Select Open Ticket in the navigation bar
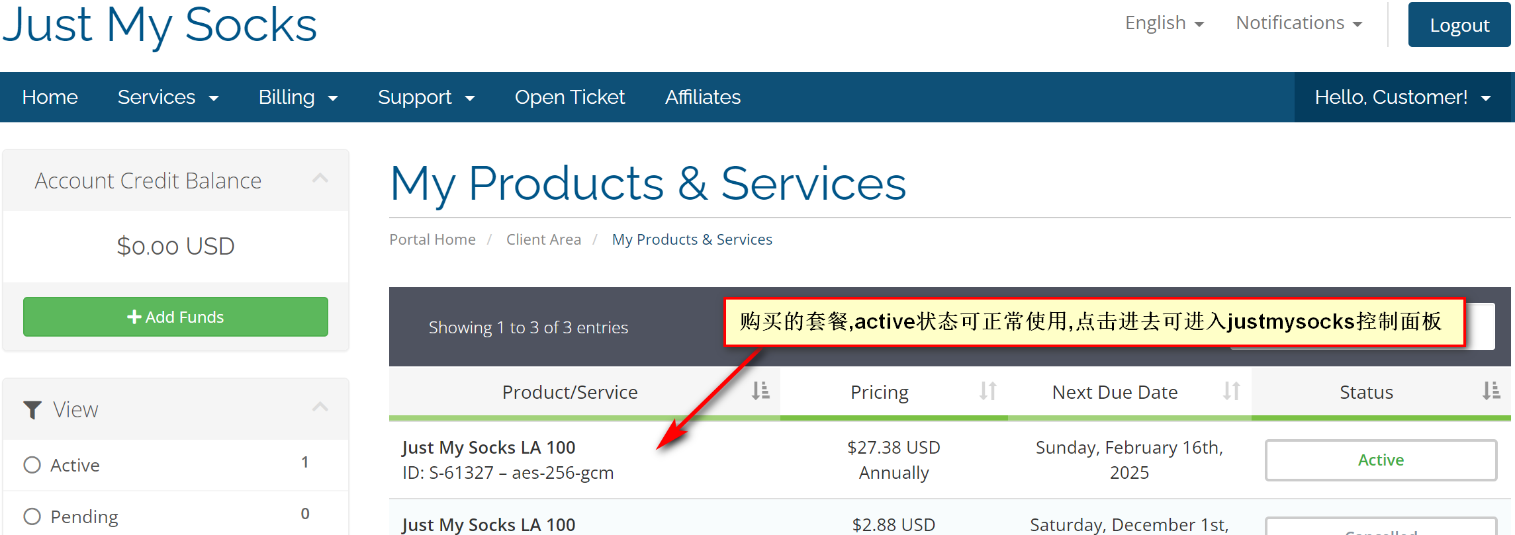Image resolution: width=1515 pixels, height=535 pixels. tap(570, 97)
